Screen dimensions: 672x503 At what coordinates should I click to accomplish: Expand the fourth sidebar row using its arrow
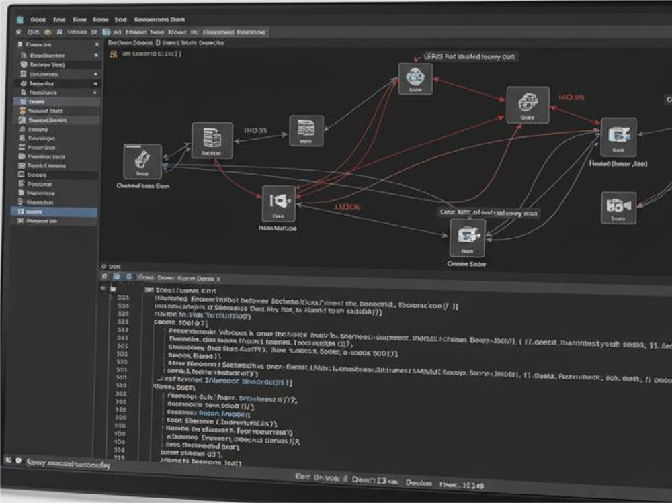95,74
